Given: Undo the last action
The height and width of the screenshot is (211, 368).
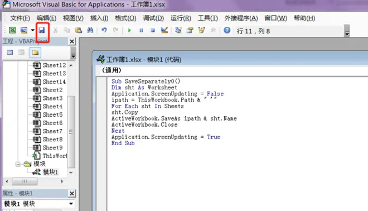Looking at the screenshot, I should click(104, 30).
